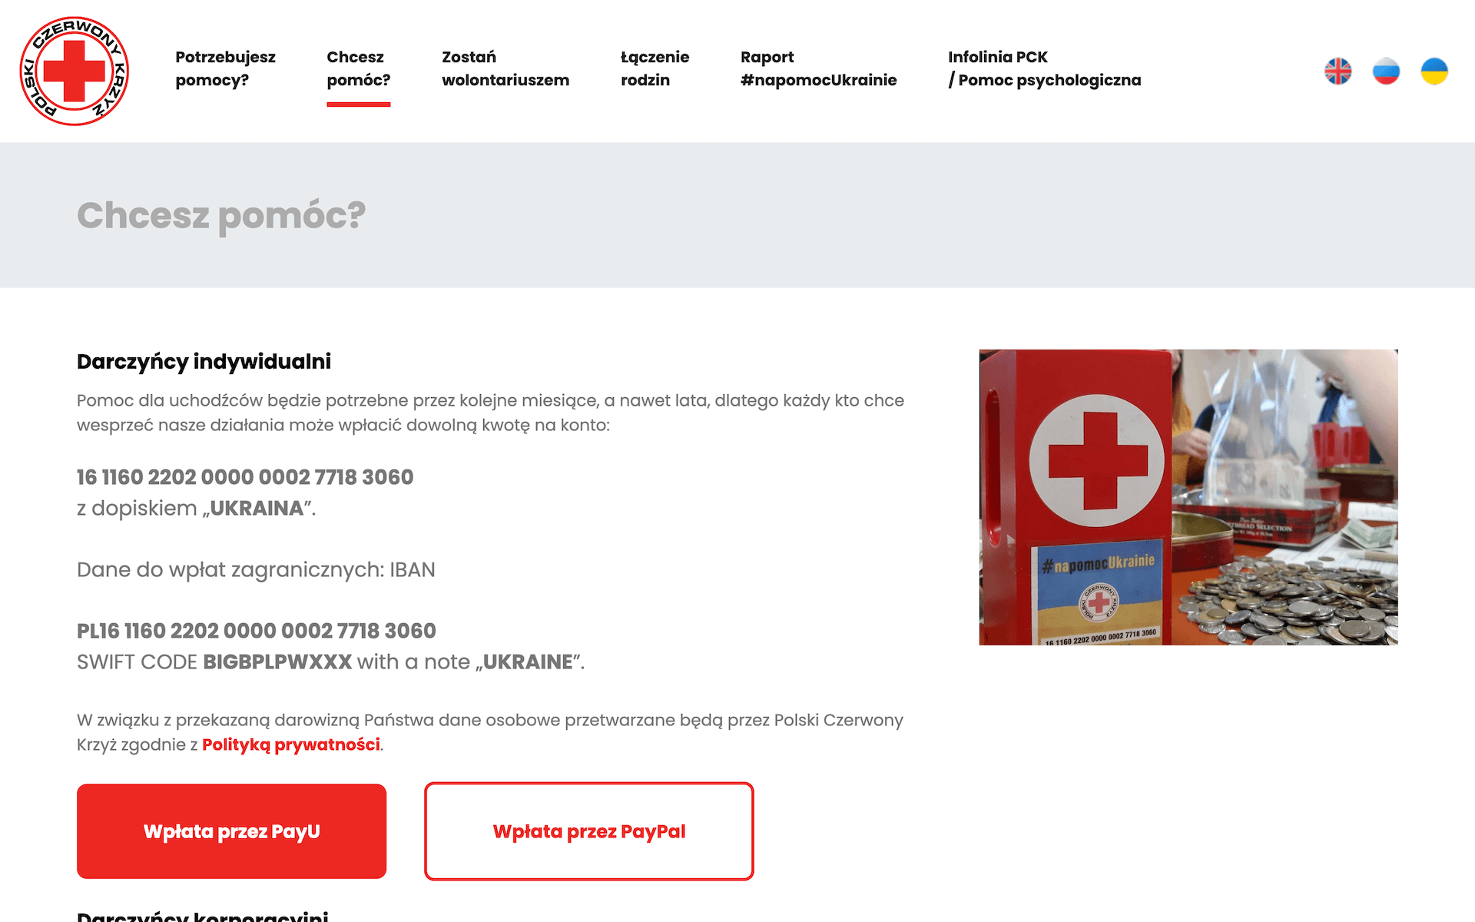The width and height of the screenshot is (1475, 922).
Task: Select the 'Chcesz pomóc?' navigation item
Action: coord(358,68)
